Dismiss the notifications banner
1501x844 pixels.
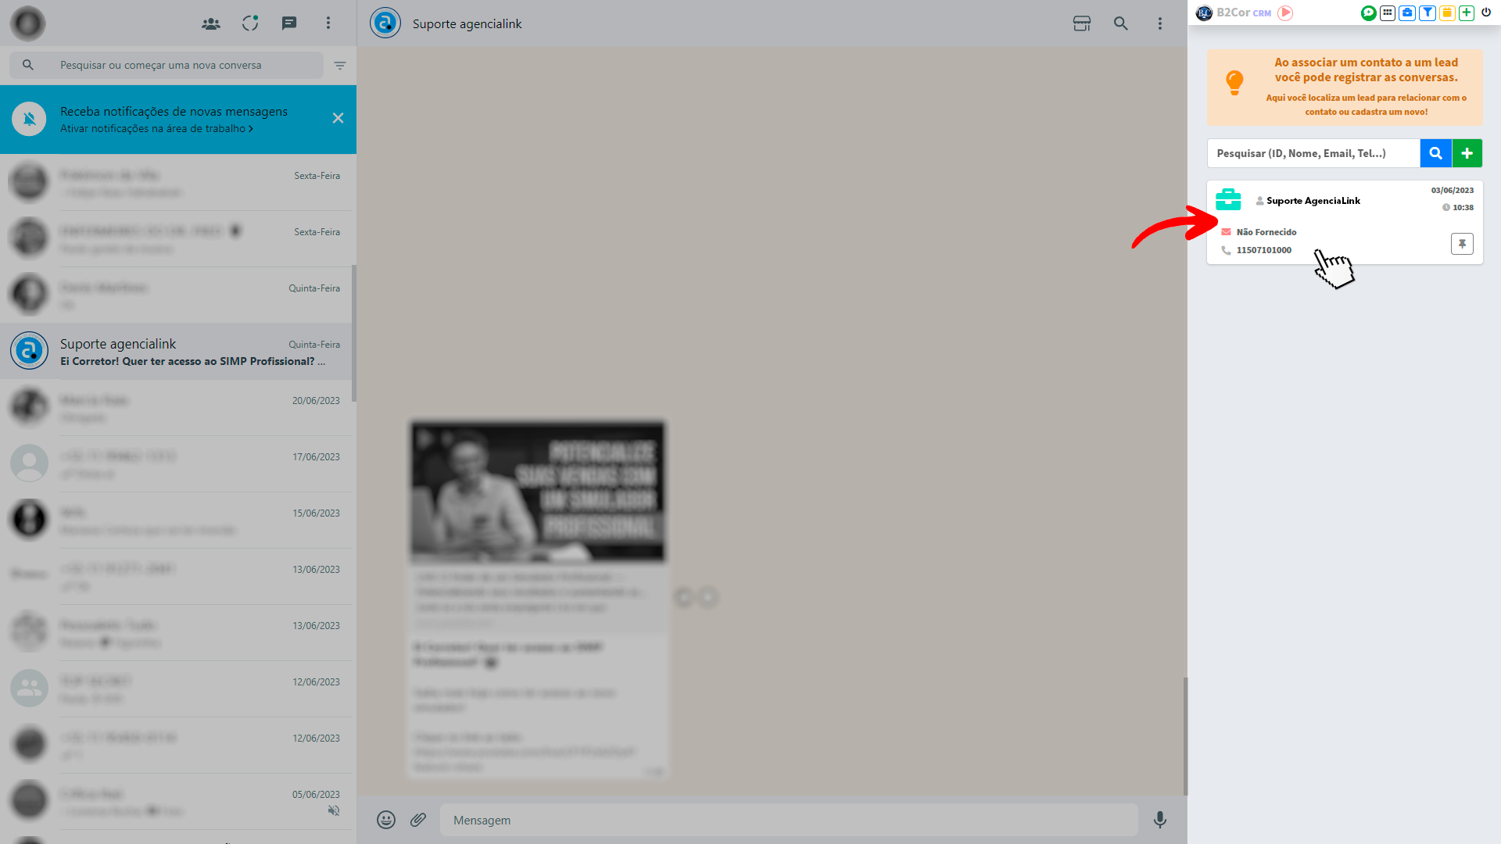click(x=338, y=118)
